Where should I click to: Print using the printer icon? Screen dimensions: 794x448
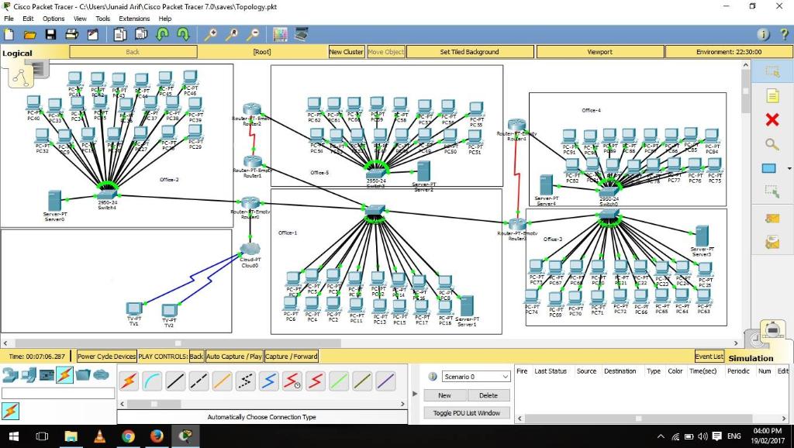(72, 34)
